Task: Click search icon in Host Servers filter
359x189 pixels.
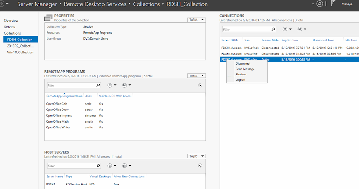Action: [x=98, y=166]
